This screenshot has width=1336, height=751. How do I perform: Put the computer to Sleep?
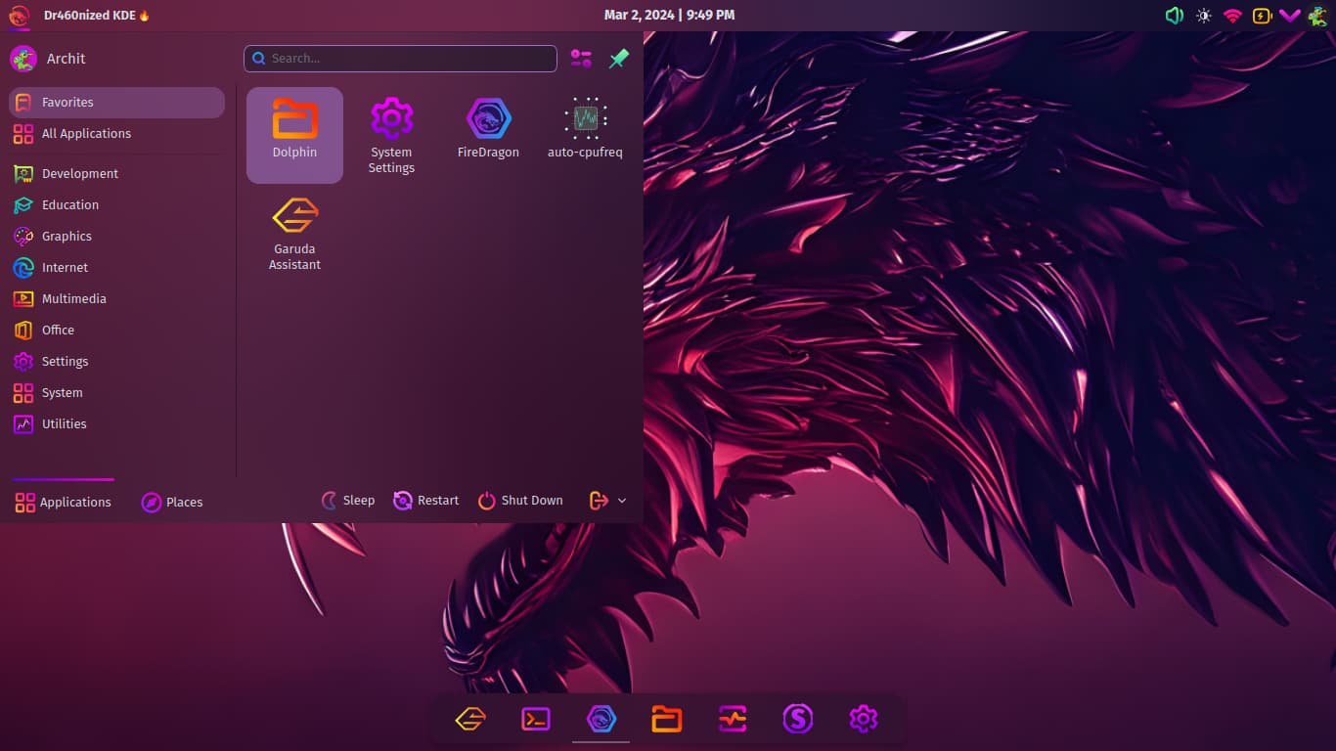(348, 501)
